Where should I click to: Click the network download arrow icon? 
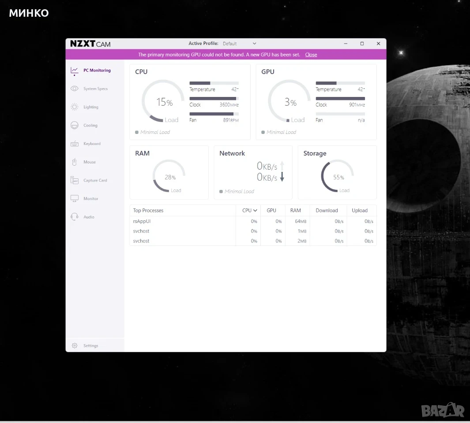(282, 177)
